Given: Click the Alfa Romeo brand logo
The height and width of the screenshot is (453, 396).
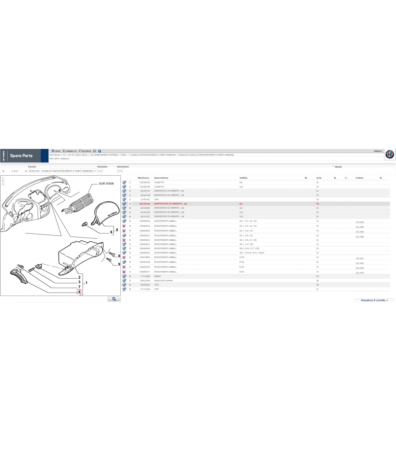Looking at the screenshot, I should 390,154.
